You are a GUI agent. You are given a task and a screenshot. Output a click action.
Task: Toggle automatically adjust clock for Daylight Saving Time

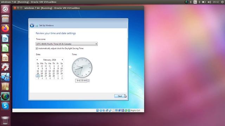point(37,49)
